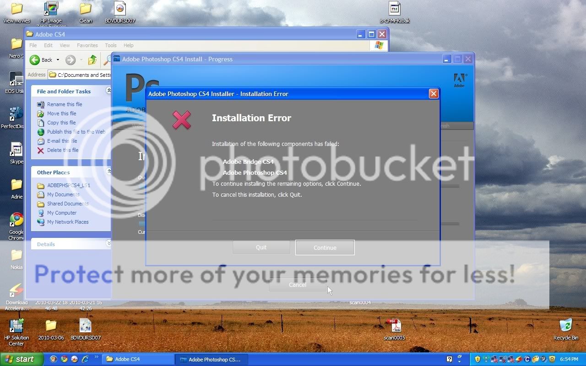Click the green Back arrow in Explorer

pyautogui.click(x=35, y=60)
